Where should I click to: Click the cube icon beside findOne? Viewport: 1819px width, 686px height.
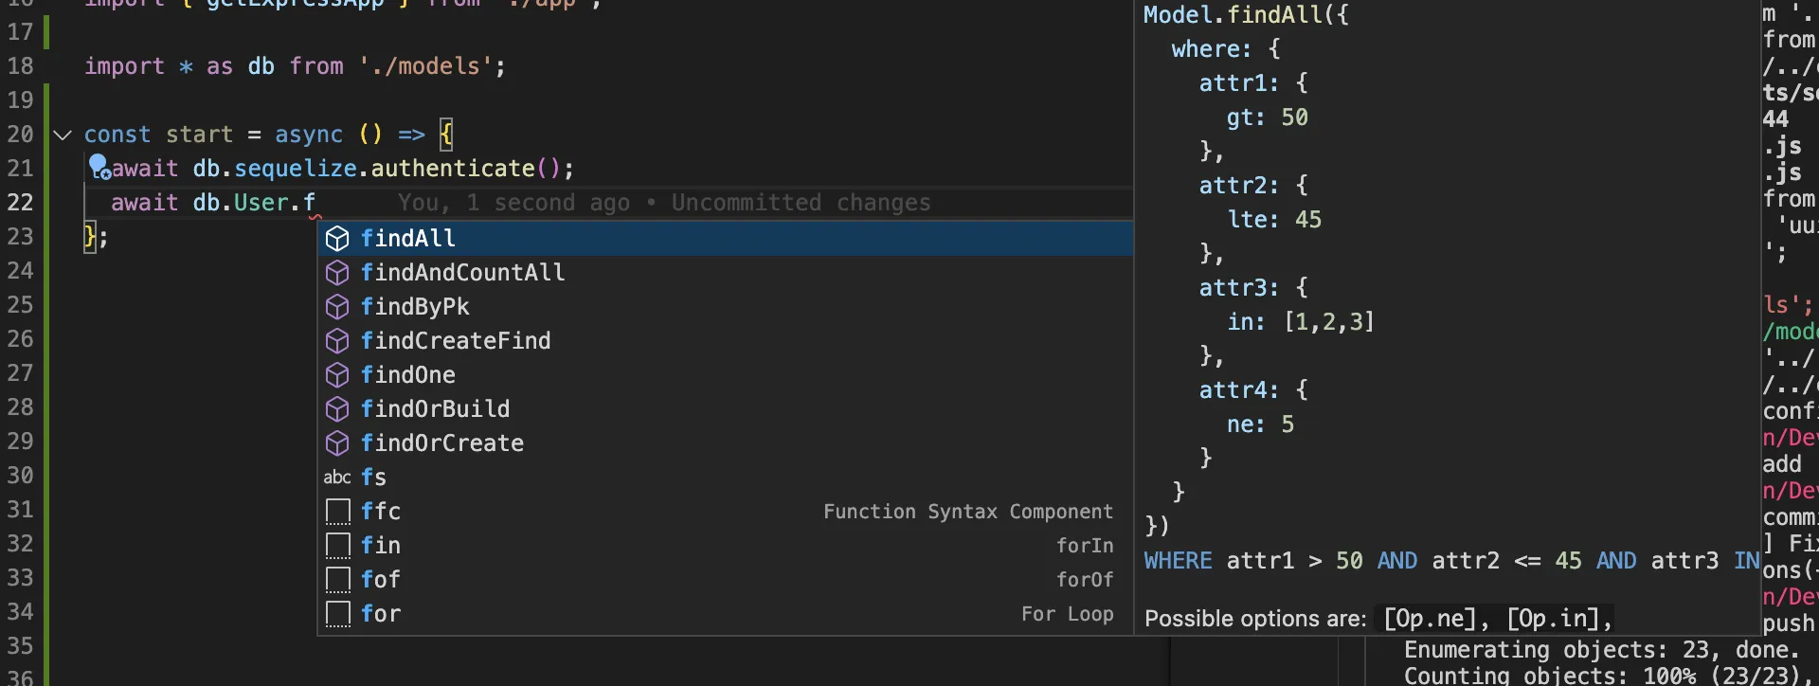(337, 375)
